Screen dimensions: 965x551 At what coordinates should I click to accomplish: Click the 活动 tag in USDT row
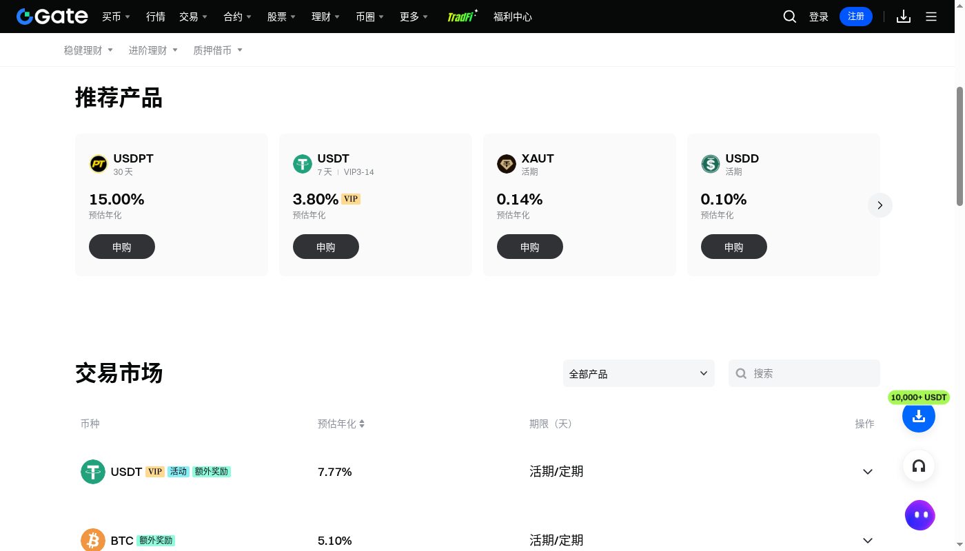(179, 472)
